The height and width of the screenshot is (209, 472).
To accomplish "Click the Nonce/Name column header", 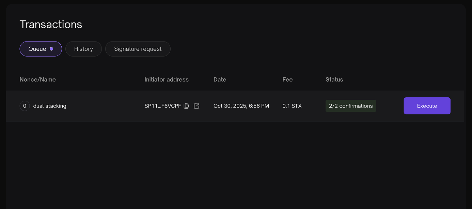I will tap(38, 80).
